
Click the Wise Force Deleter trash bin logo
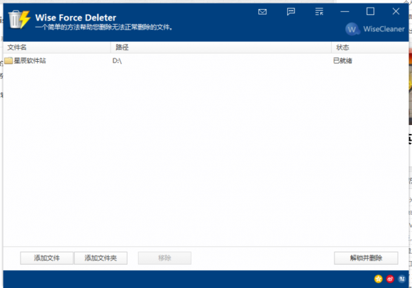pyautogui.click(x=19, y=19)
